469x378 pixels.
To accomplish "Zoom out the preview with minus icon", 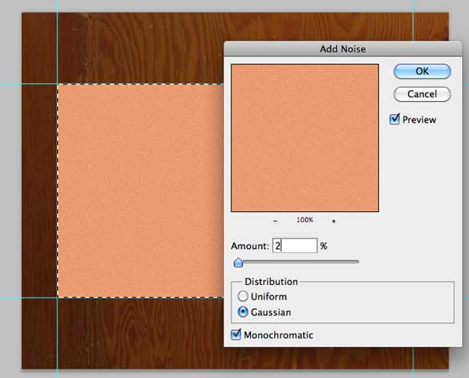I will (x=277, y=221).
